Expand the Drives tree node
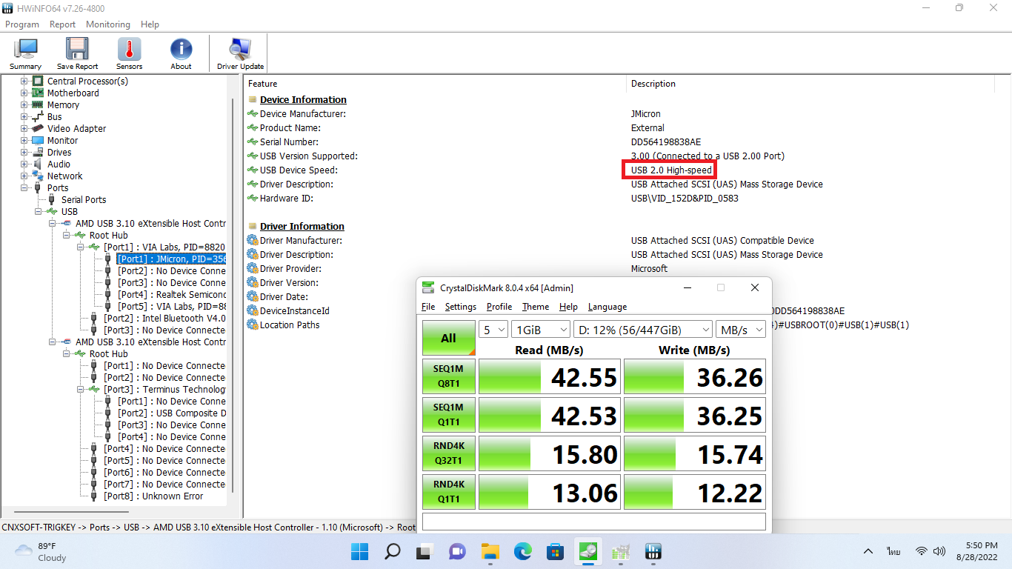The width and height of the screenshot is (1012, 569). (x=24, y=152)
